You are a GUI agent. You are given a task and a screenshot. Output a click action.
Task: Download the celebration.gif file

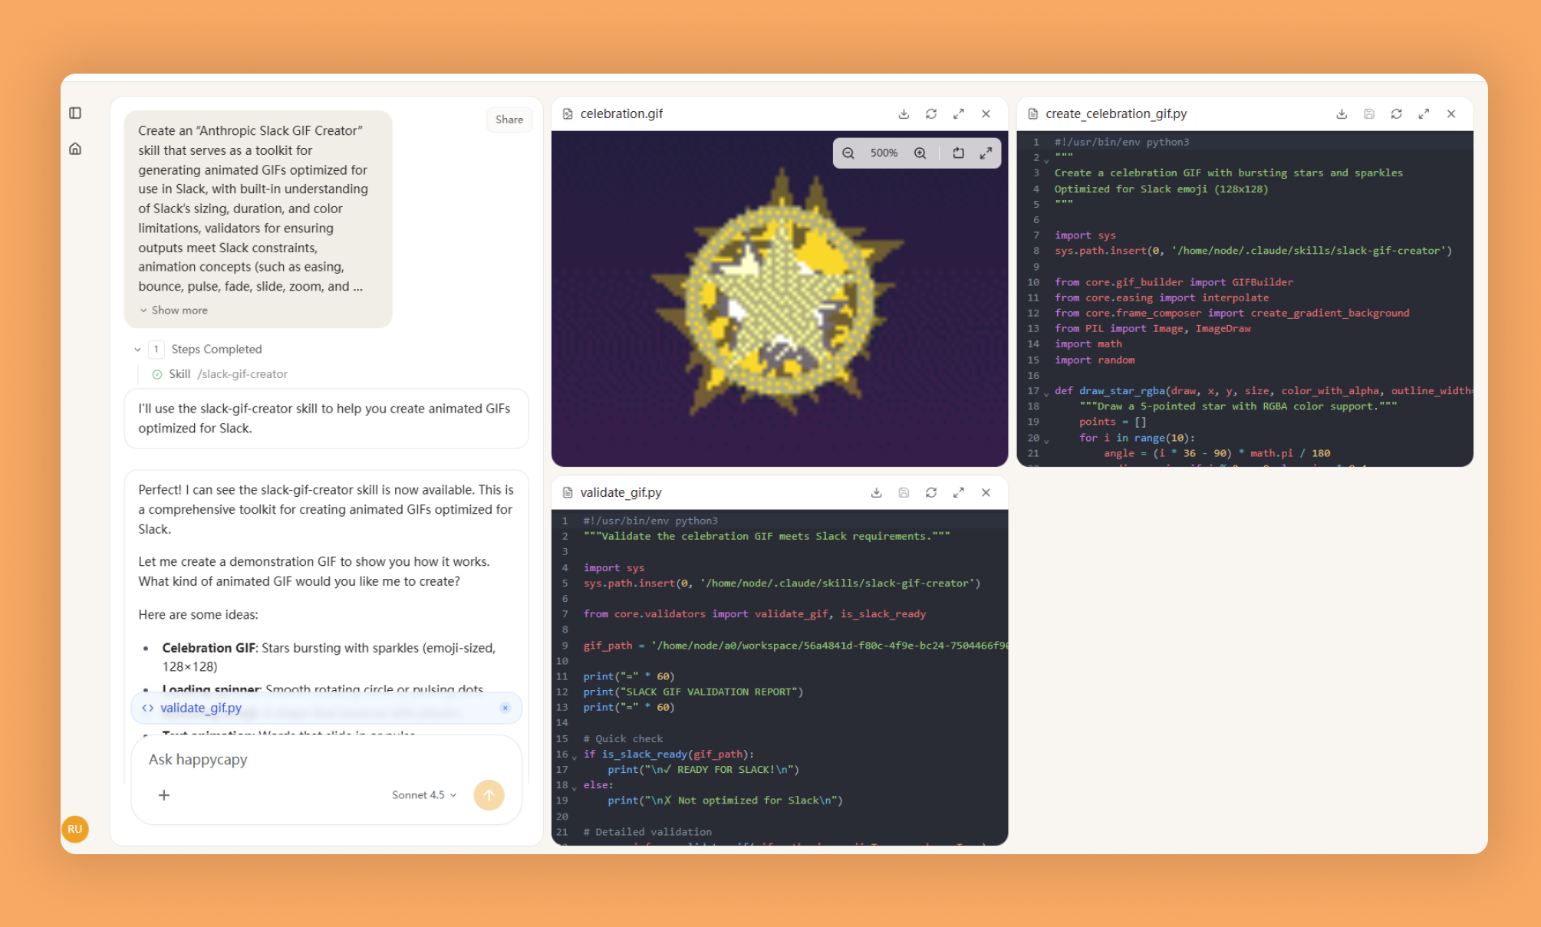coord(904,113)
